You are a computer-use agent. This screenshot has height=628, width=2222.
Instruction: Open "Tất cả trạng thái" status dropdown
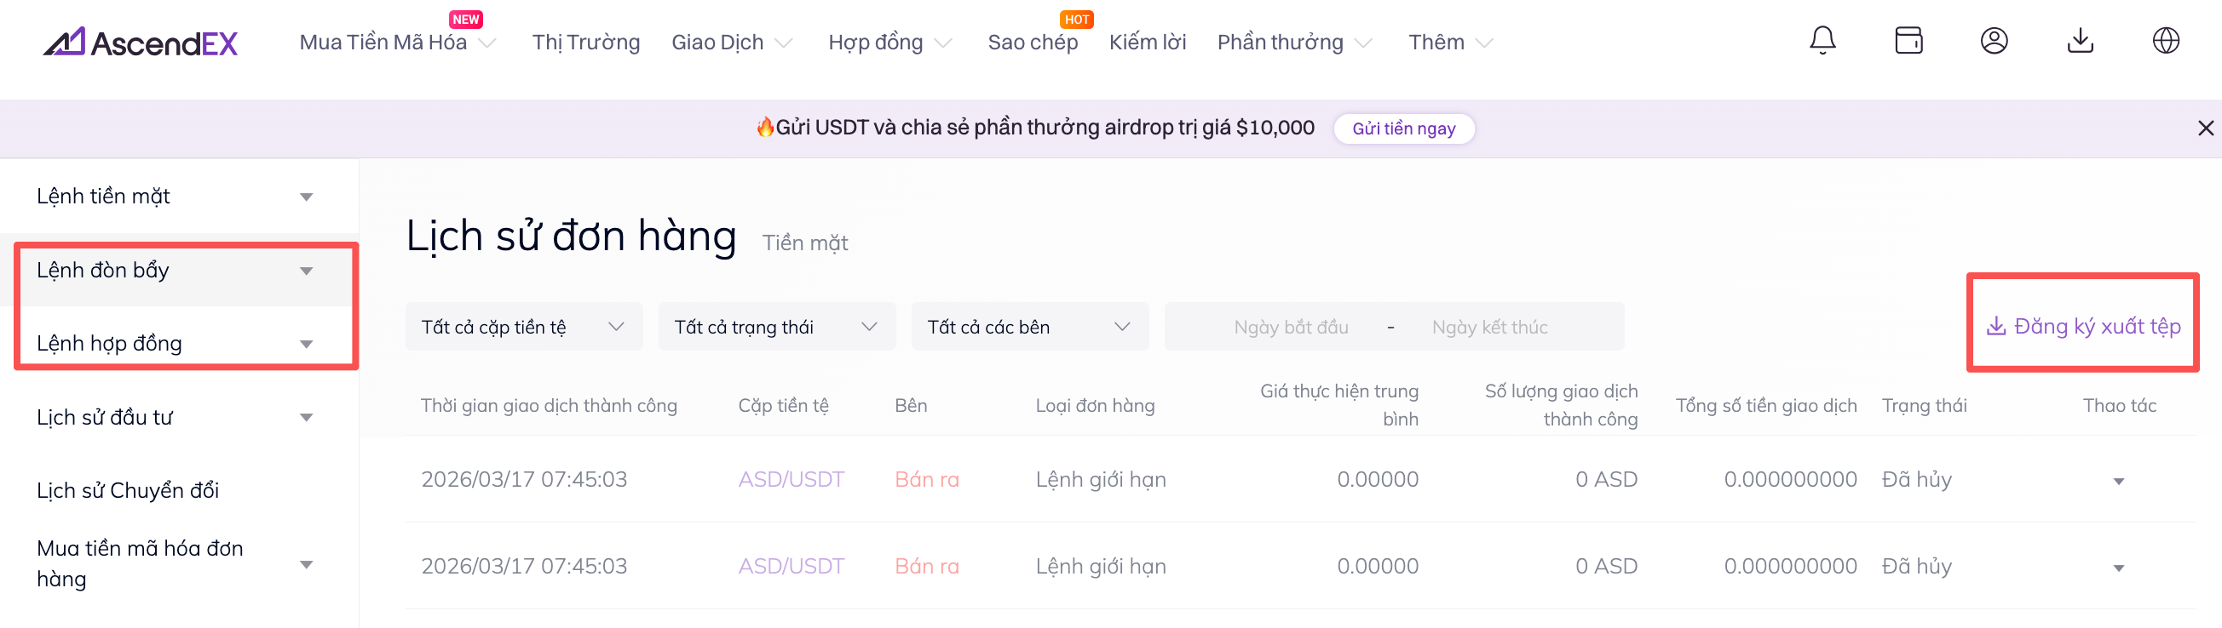coord(775,327)
